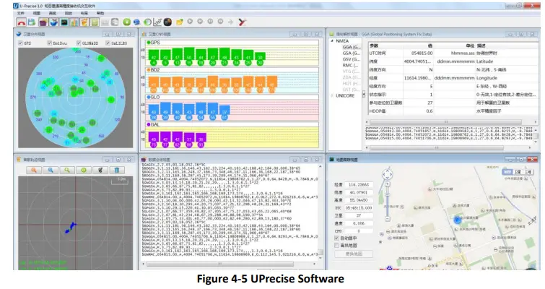This screenshot has height=289, width=545.
Task: Click the Latitude description cell
Action: tap(484, 61)
